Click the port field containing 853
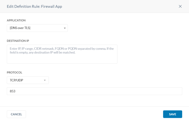The height and width of the screenshot is (121, 189). pyautogui.click(x=94, y=91)
